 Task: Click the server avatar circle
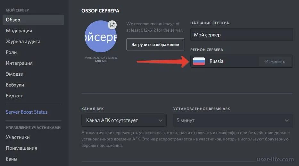(x=101, y=36)
